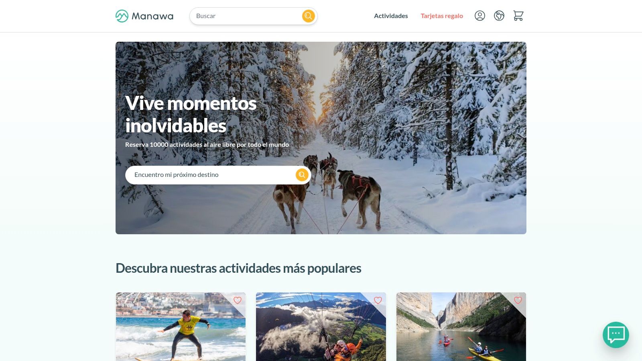Open the live chat bubble
Viewport: 642px width, 361px height.
616,335
